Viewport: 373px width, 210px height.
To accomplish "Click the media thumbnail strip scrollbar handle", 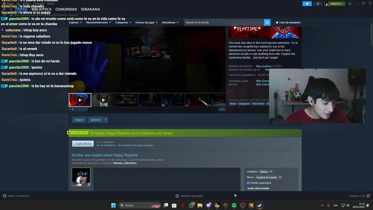I will [x=82, y=109].
